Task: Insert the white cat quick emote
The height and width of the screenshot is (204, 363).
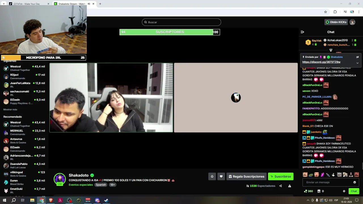Action: coord(339,175)
